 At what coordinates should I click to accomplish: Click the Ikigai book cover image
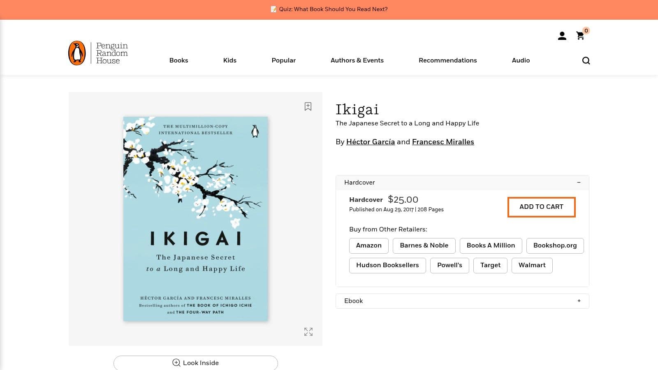196,219
